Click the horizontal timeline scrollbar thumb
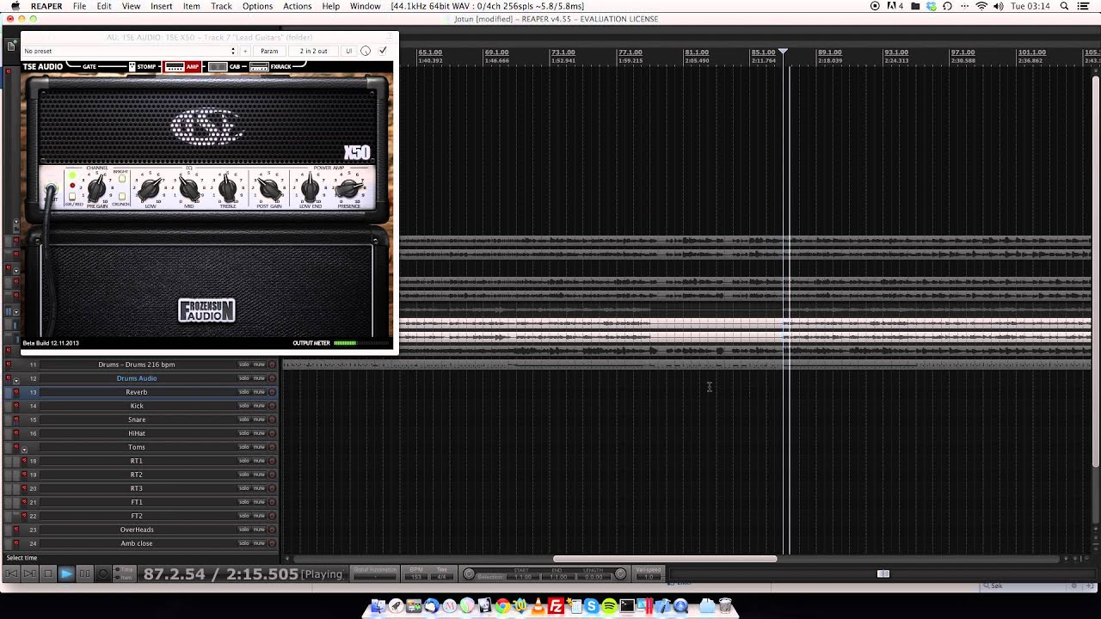 pyautogui.click(x=665, y=559)
